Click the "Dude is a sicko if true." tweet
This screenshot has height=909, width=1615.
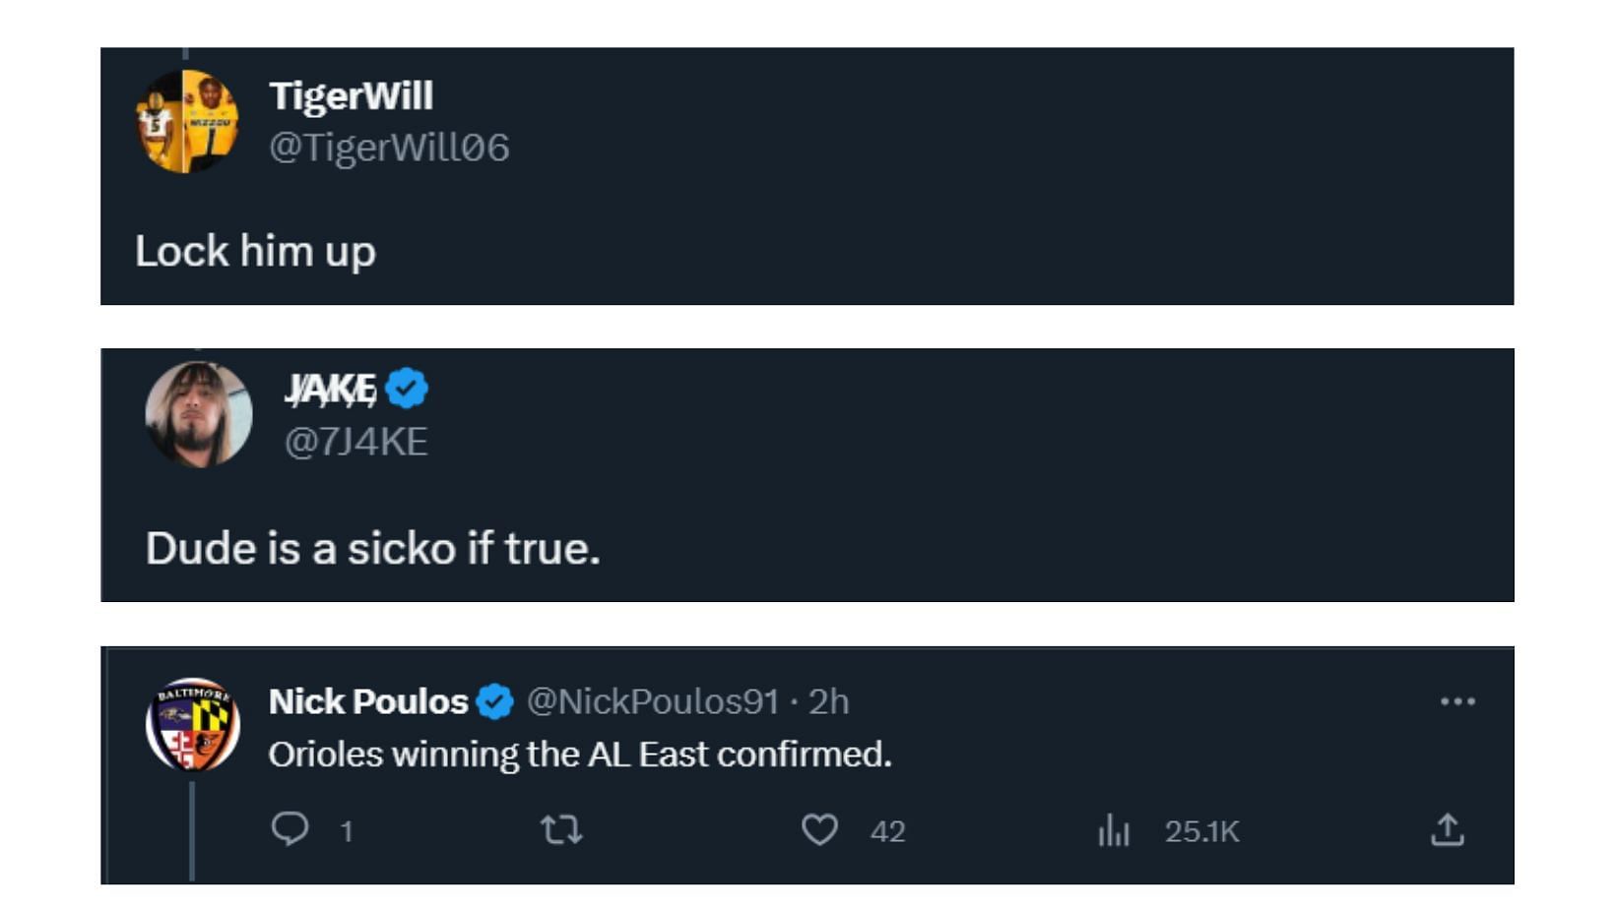pyautogui.click(x=372, y=548)
